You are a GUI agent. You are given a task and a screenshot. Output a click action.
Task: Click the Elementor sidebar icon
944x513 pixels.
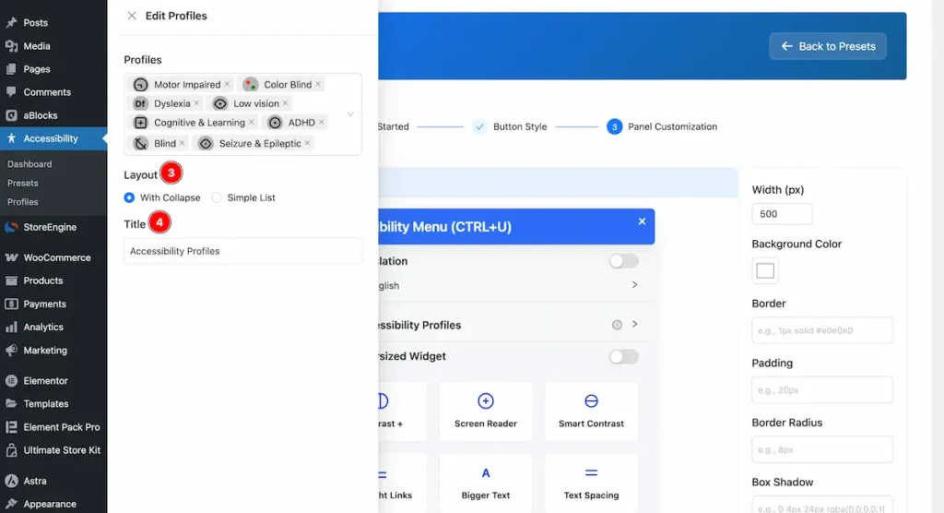(11, 380)
